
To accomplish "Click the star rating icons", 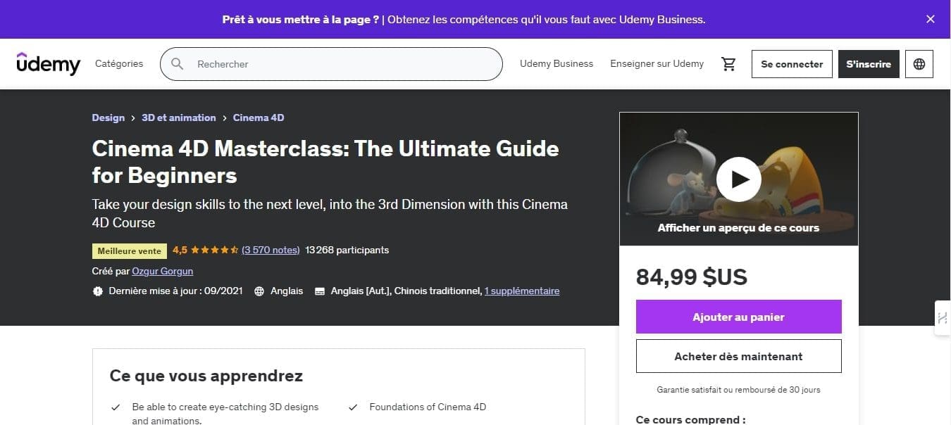I will (x=214, y=250).
